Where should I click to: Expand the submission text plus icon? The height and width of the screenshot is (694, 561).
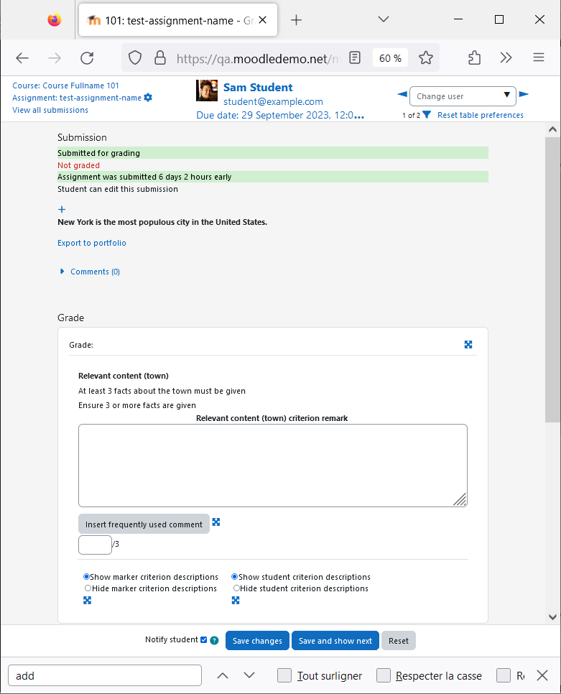(x=62, y=209)
